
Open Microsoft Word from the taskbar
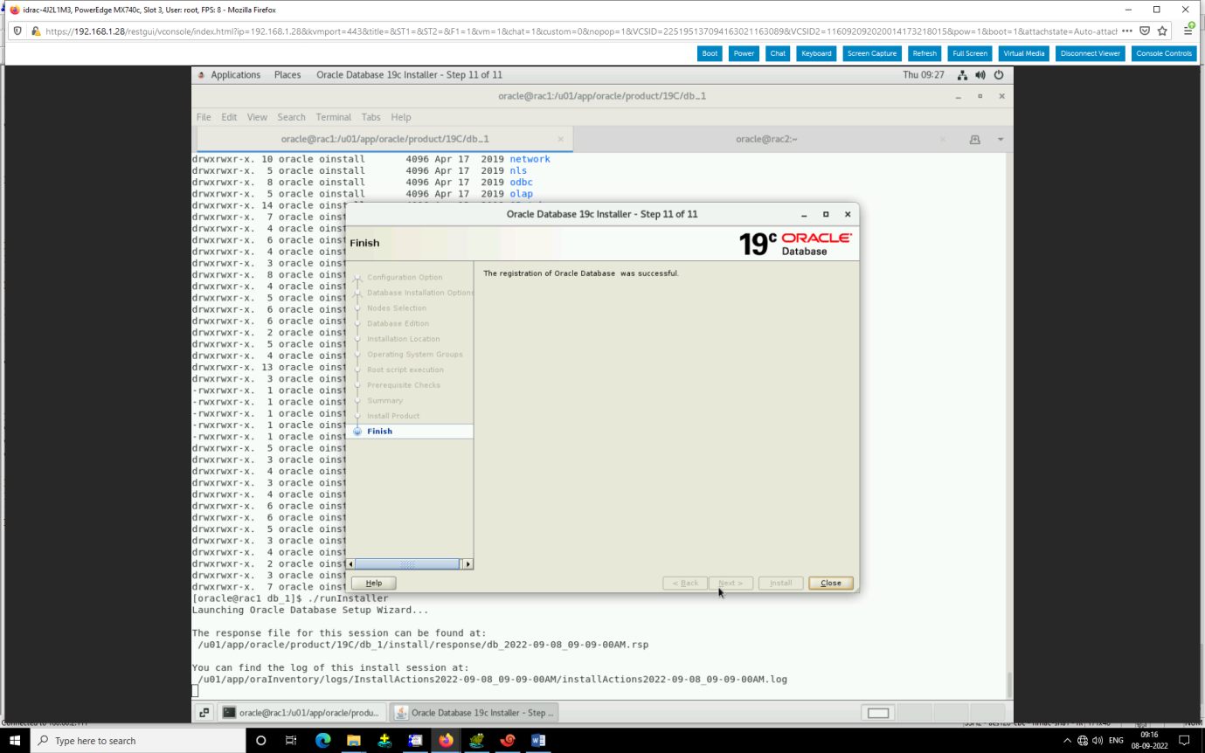538,741
